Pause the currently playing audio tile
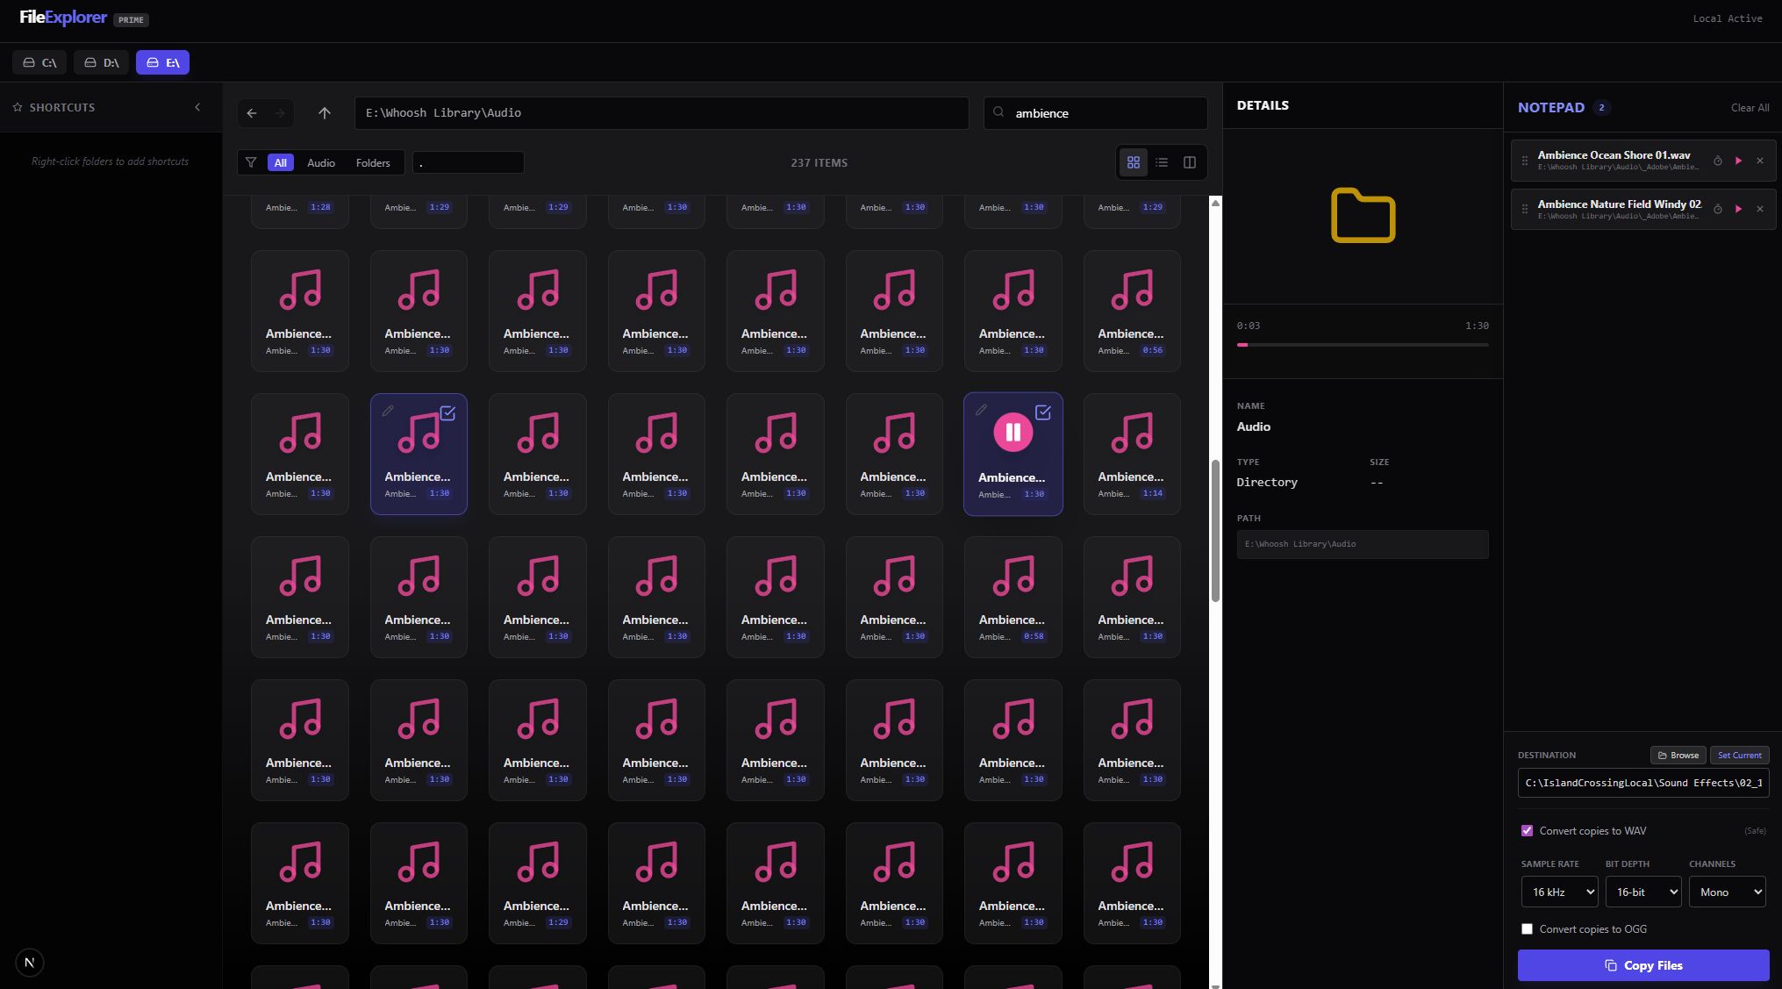 1013,432
